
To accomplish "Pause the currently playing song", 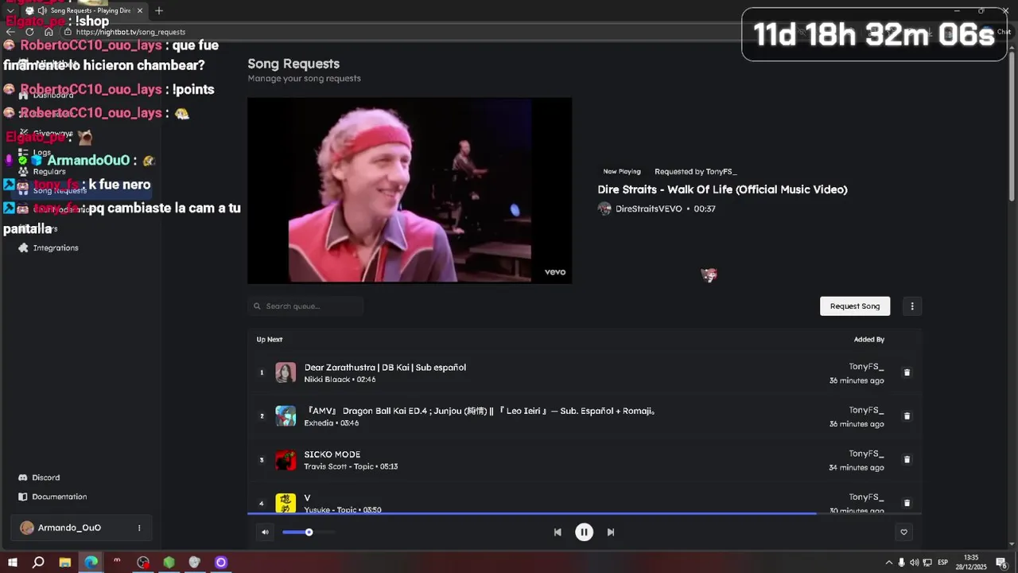I will click(x=584, y=532).
